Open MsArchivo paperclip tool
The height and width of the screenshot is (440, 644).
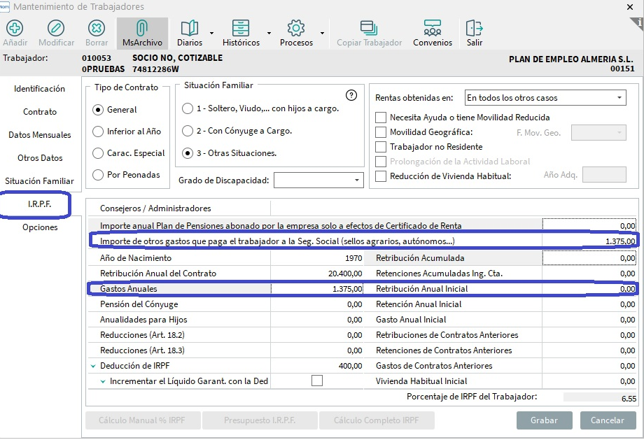142,28
